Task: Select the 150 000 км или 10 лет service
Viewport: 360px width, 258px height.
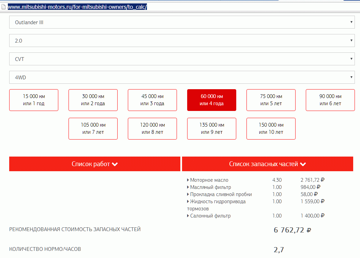Action: click(x=271, y=129)
